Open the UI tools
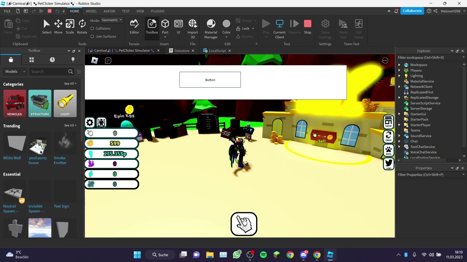The width and height of the screenshot is (467, 262). point(178,27)
